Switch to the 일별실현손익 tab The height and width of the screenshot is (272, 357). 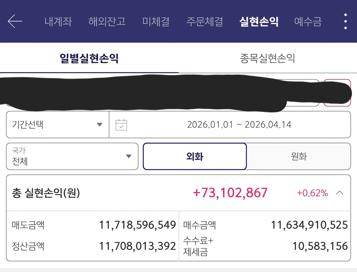(89, 58)
